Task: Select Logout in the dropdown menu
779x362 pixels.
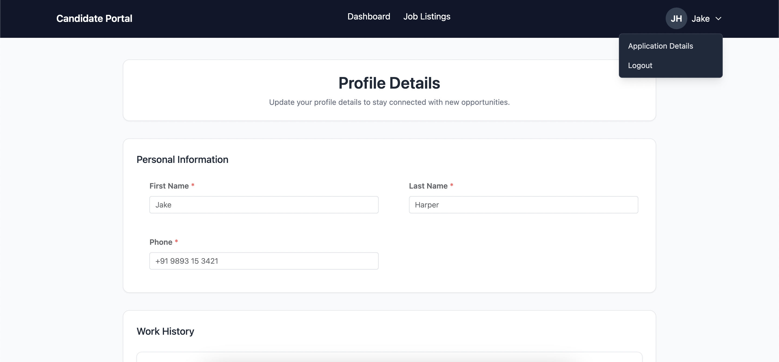Action: pyautogui.click(x=640, y=66)
